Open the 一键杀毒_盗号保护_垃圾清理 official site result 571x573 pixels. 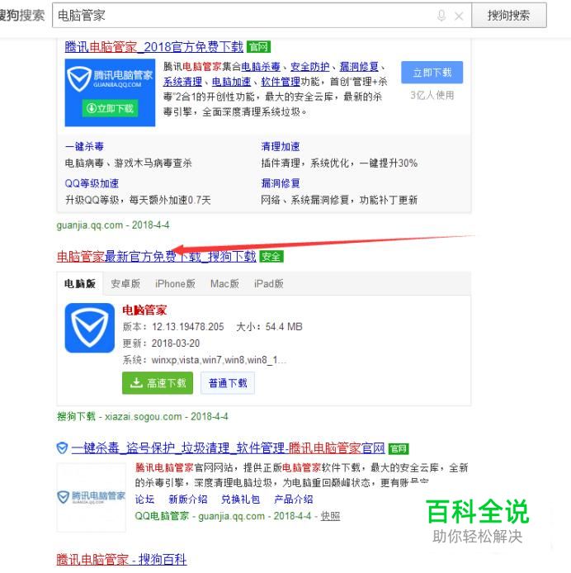pos(229,448)
